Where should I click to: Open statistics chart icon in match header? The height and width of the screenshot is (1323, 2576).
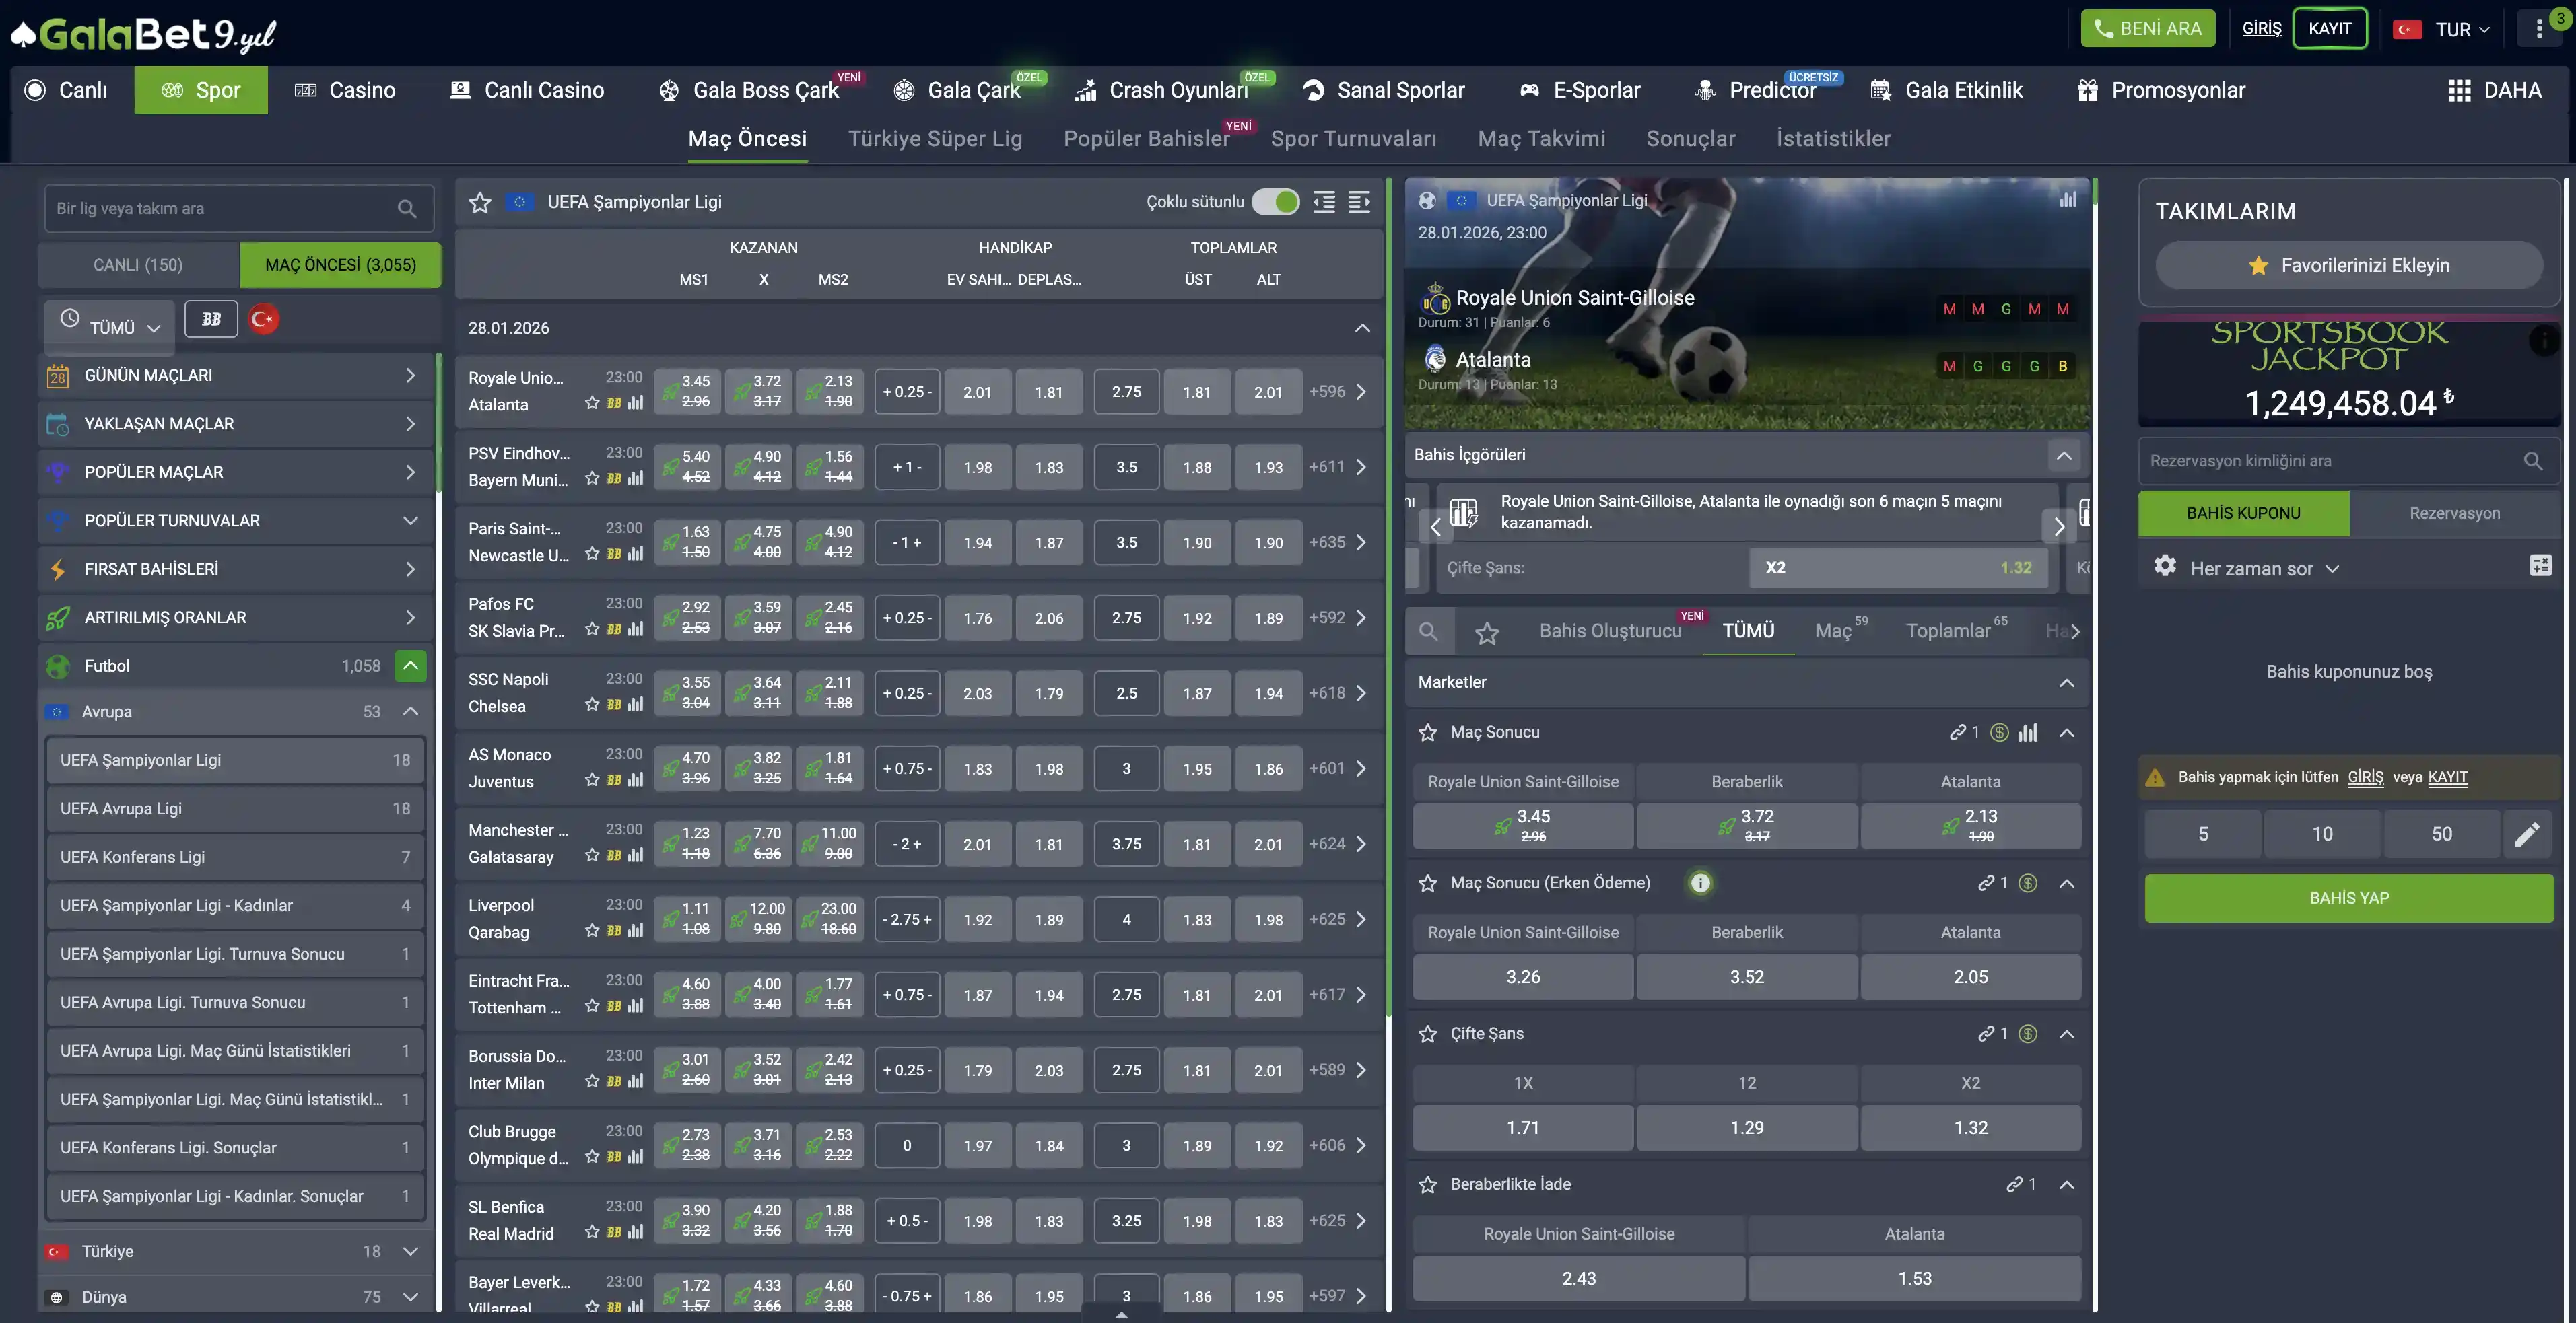tap(2067, 200)
